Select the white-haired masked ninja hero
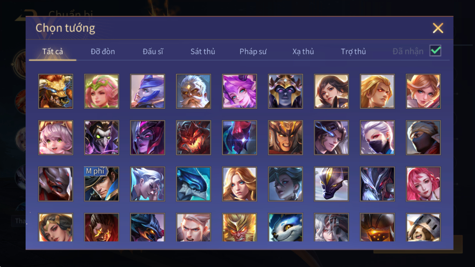Viewport: 475px width, 267px height. click(377, 138)
